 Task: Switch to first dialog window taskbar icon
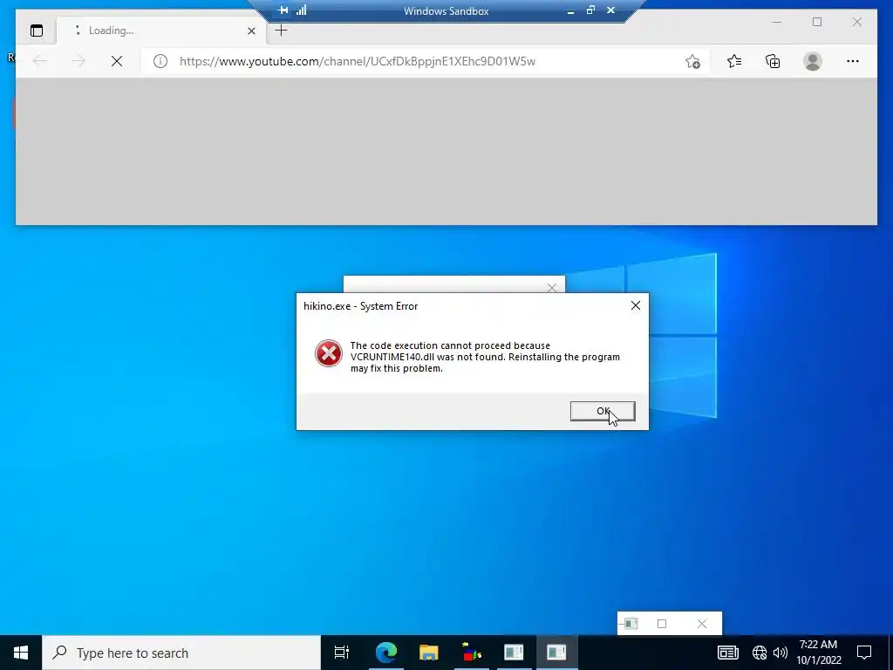coord(514,653)
